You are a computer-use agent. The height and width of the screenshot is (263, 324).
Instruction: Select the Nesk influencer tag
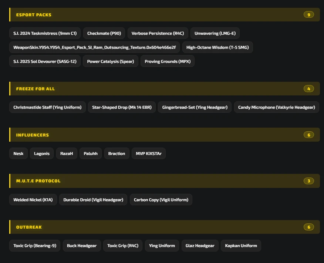(18, 154)
